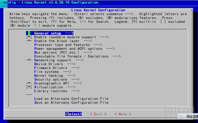
Task: Expand arrow next to Cryptographic API
Action: click(77, 83)
